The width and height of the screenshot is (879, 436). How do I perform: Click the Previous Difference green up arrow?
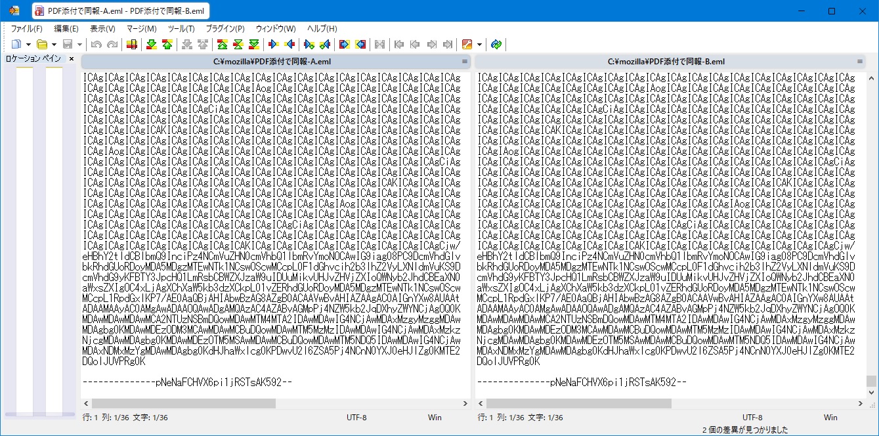pyautogui.click(x=167, y=45)
